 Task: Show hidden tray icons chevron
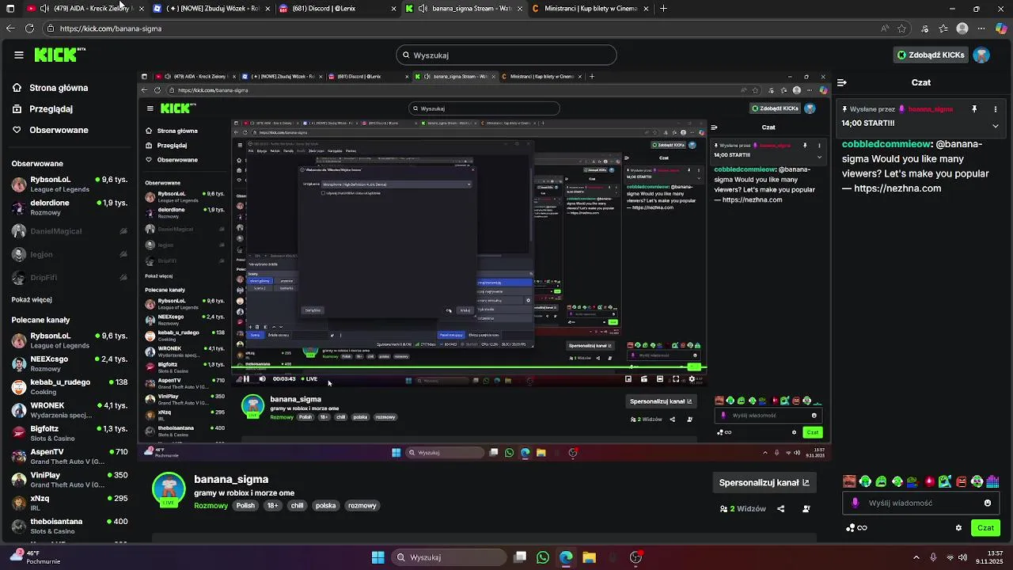point(916,557)
